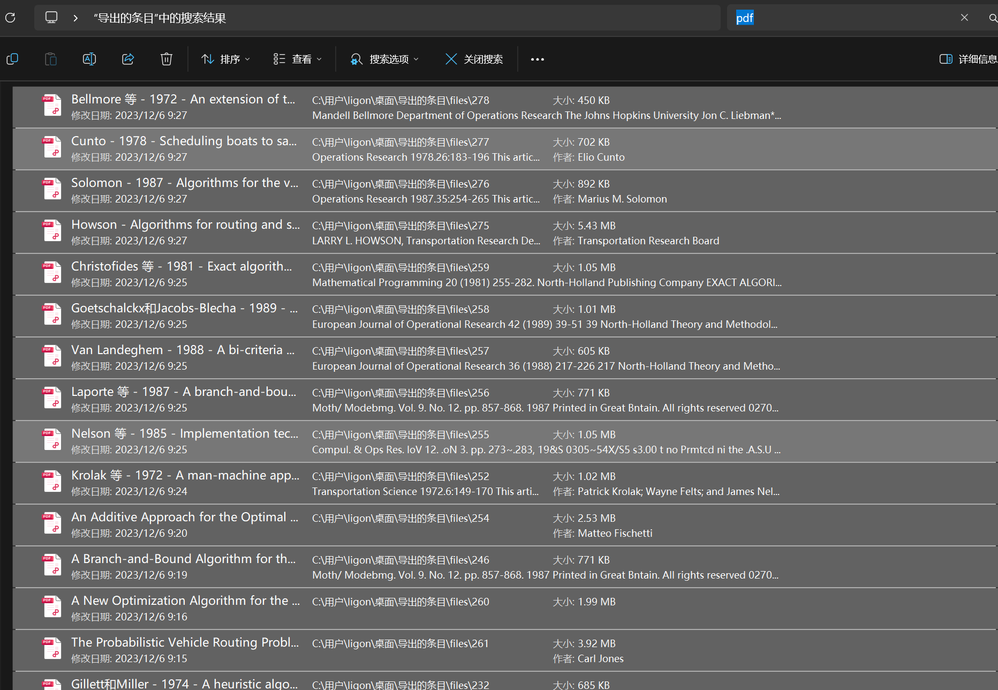This screenshot has height=690, width=998.
Task: Select 'The Probabilistic Vehicle Routing Probl...' file name
Action: 185,642
